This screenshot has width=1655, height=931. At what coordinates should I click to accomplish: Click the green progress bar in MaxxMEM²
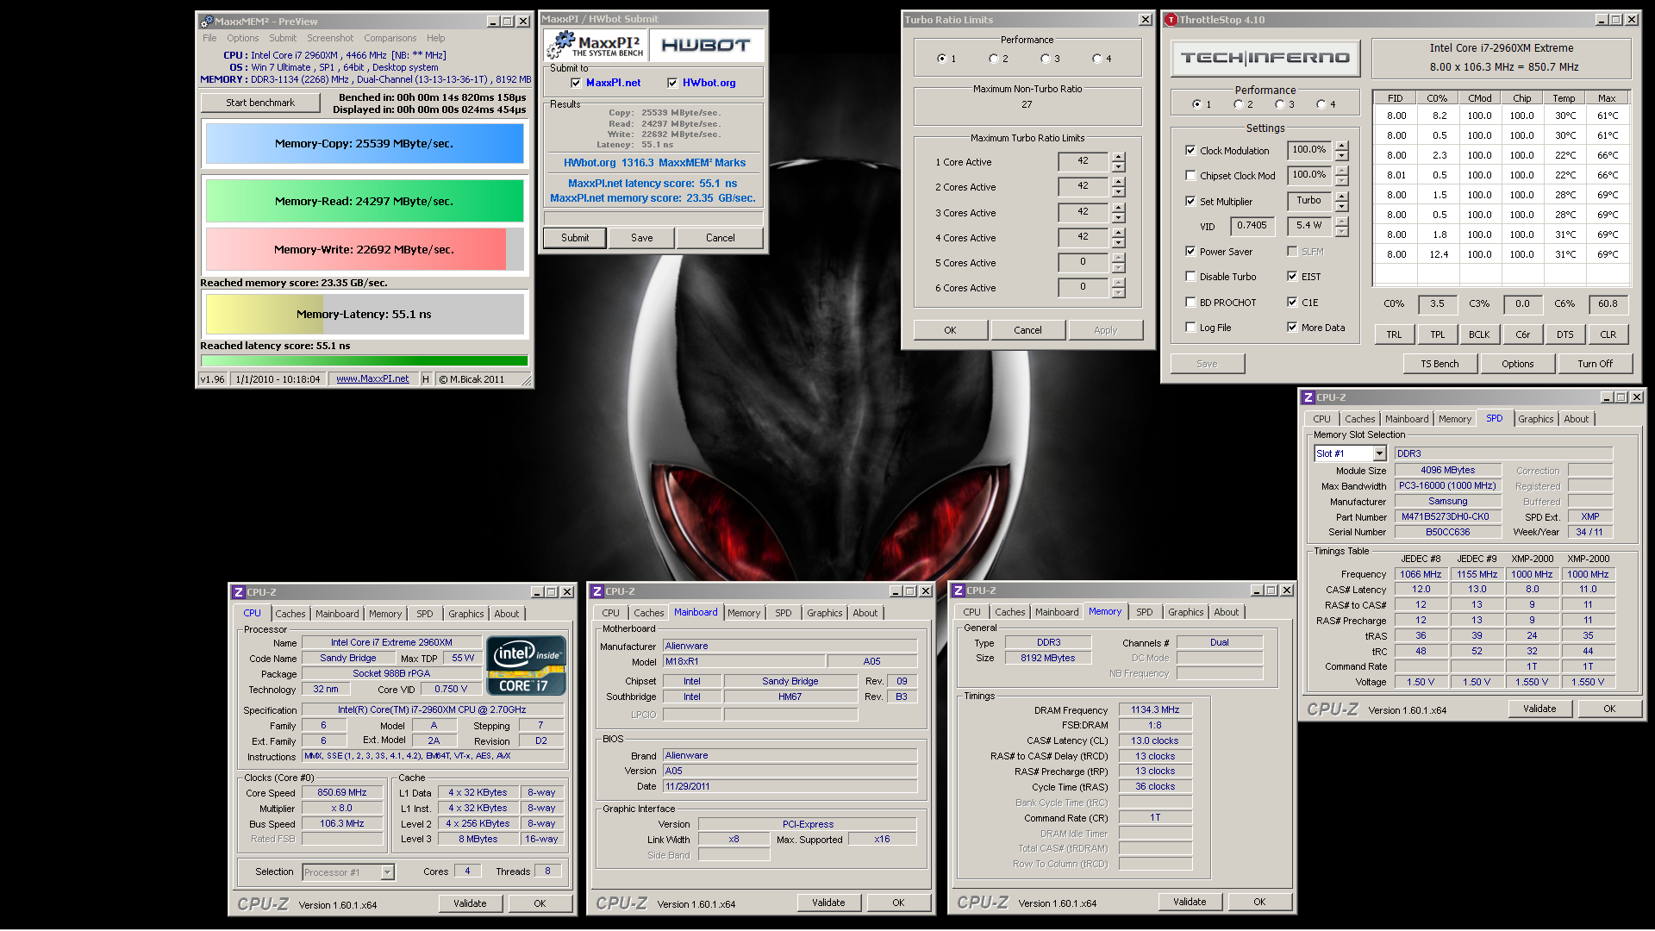(x=365, y=360)
